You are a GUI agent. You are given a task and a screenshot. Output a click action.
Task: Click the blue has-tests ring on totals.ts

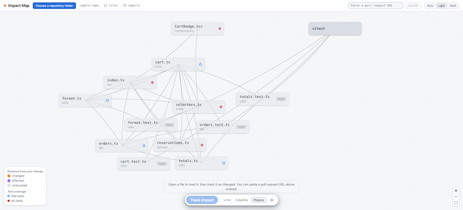coord(223,163)
